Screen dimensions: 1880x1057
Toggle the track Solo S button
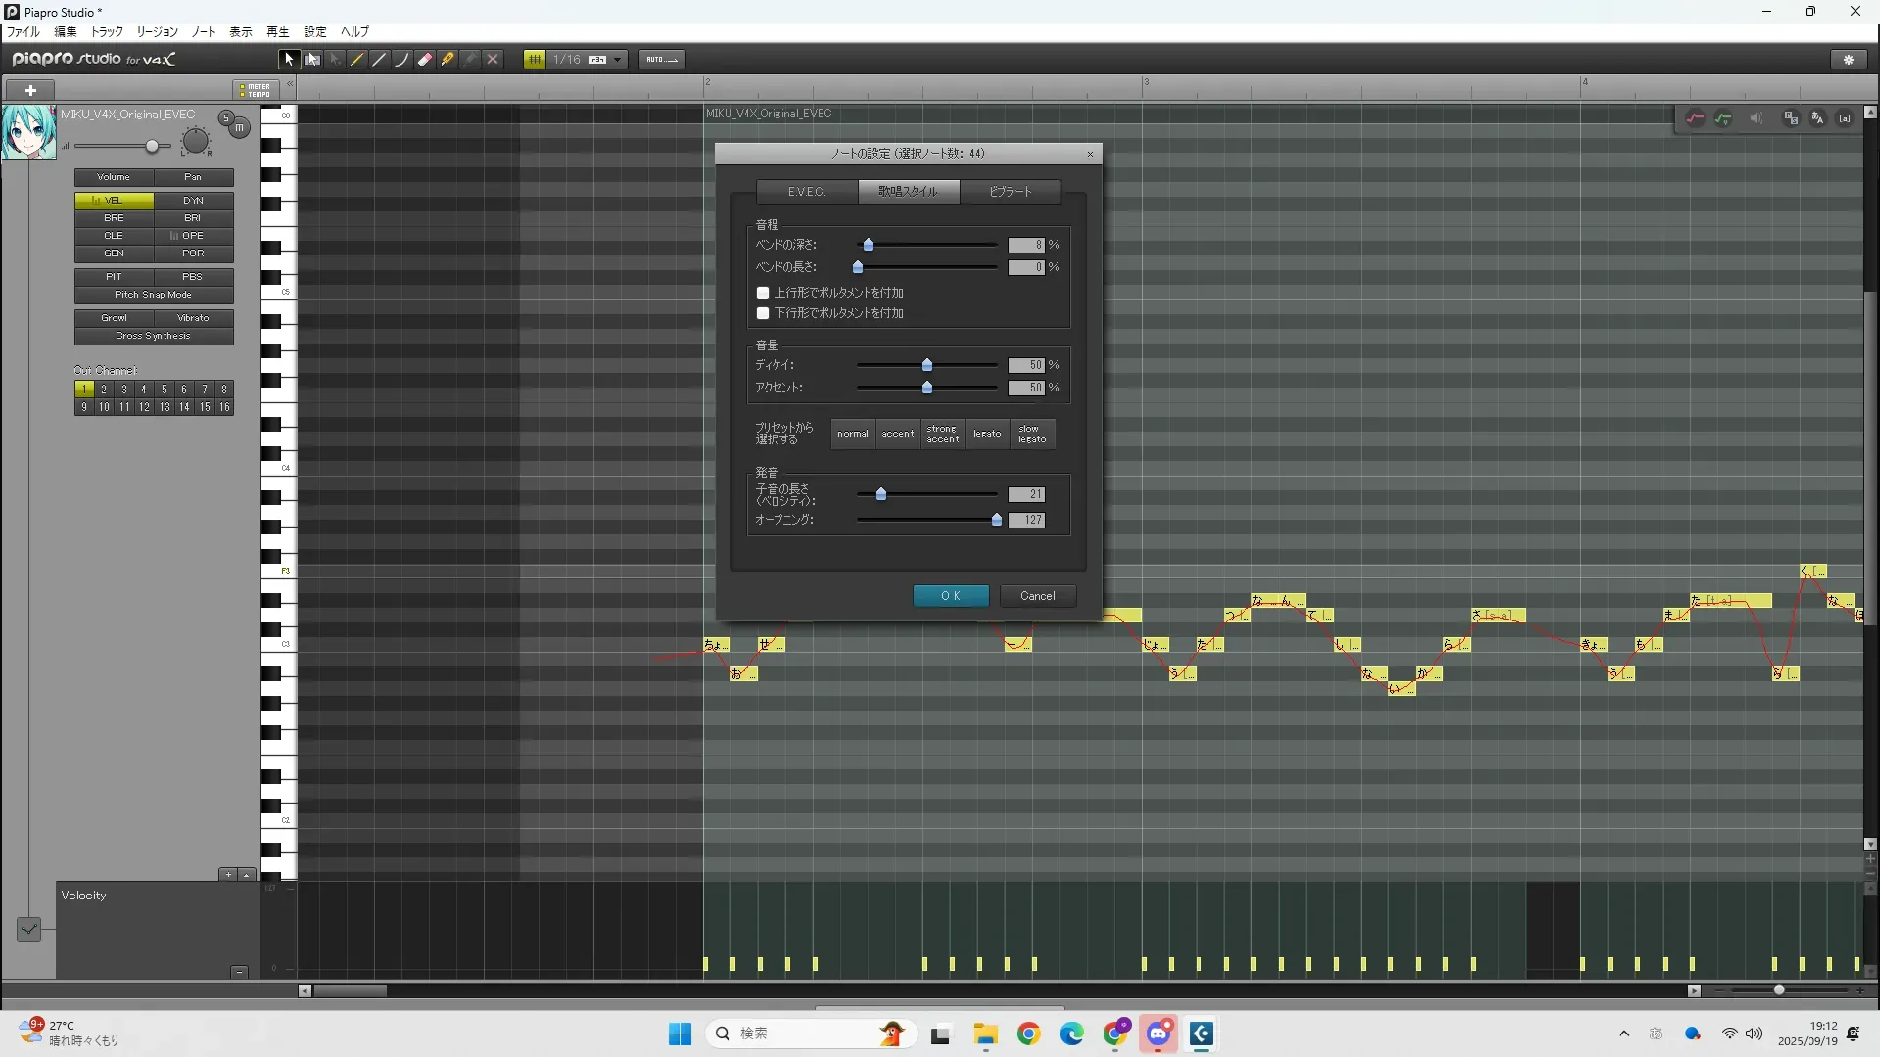click(x=226, y=118)
